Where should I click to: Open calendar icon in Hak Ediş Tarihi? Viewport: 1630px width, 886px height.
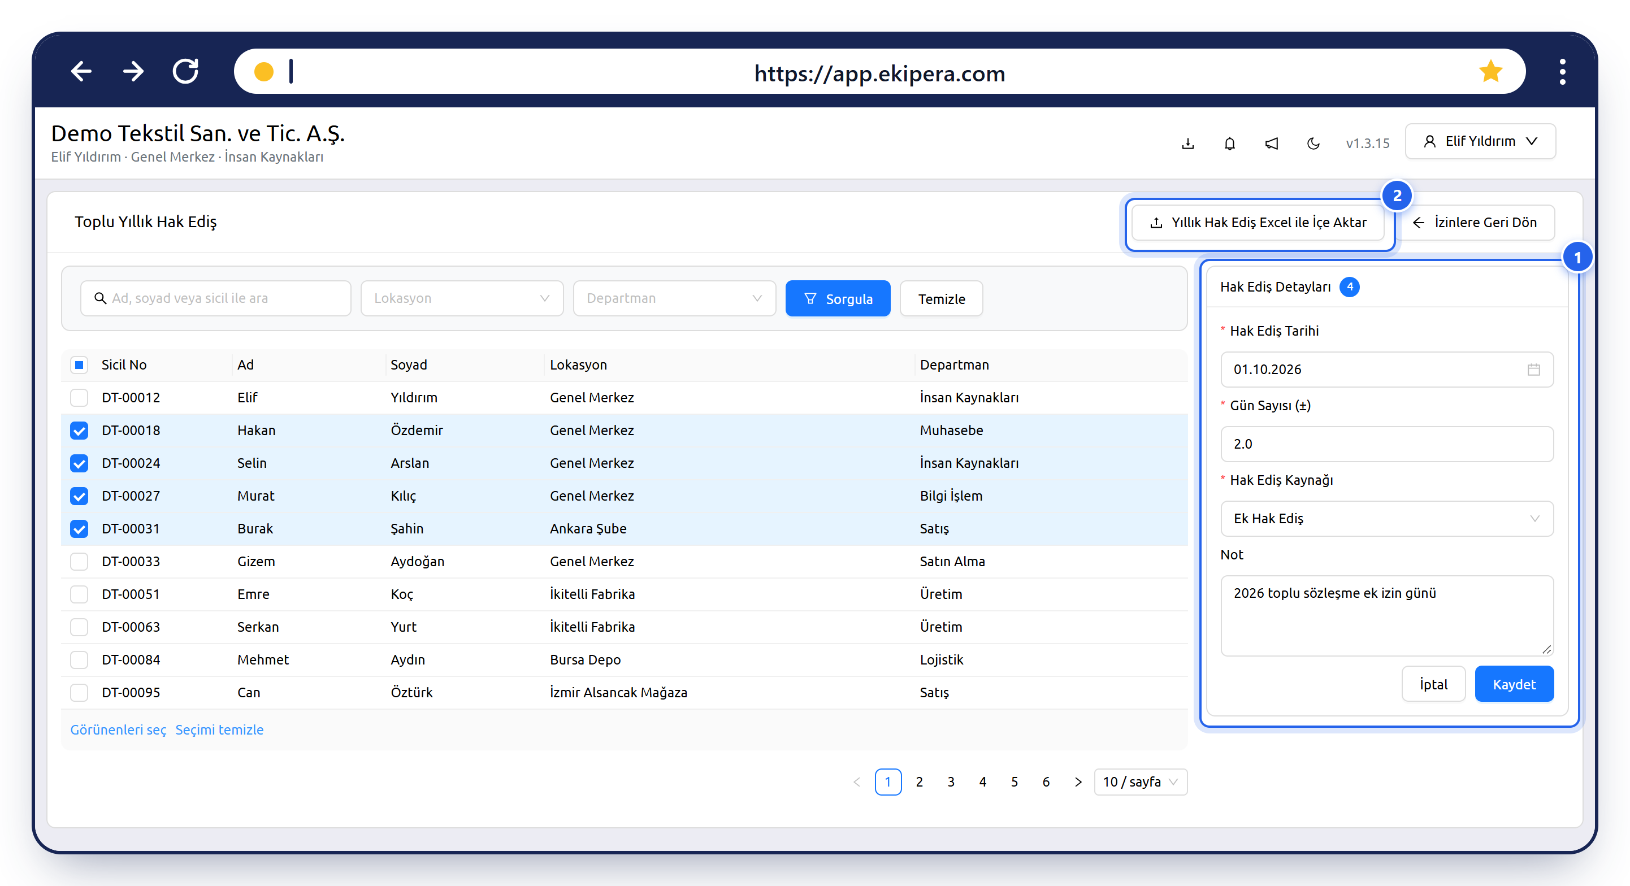click(x=1533, y=370)
